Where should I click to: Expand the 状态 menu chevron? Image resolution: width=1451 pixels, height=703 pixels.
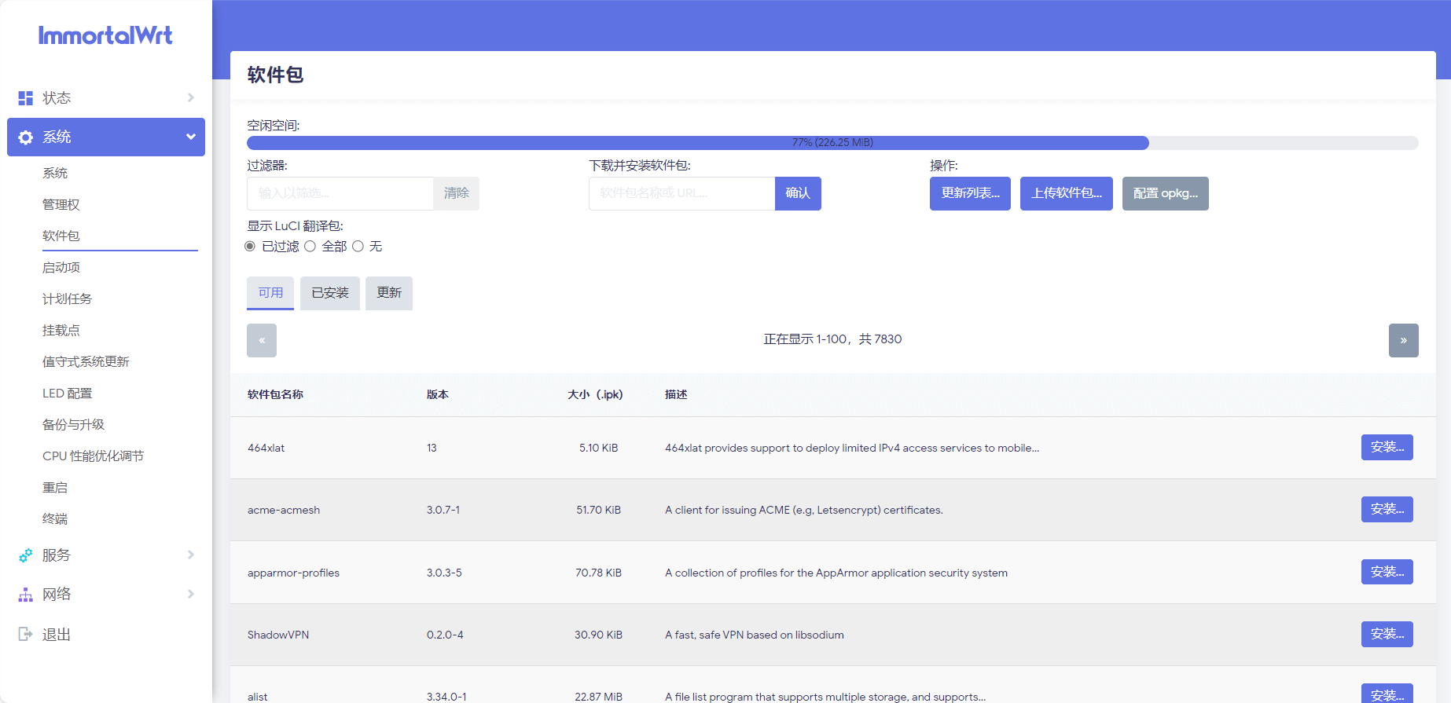coord(191,97)
